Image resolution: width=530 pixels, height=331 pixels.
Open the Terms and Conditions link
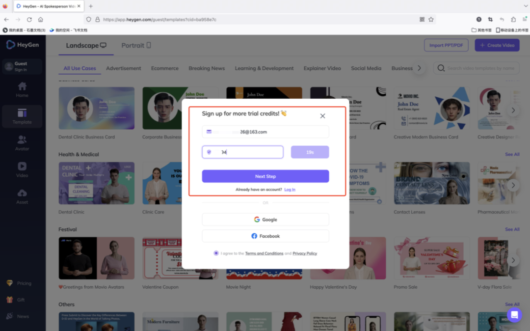(x=264, y=253)
